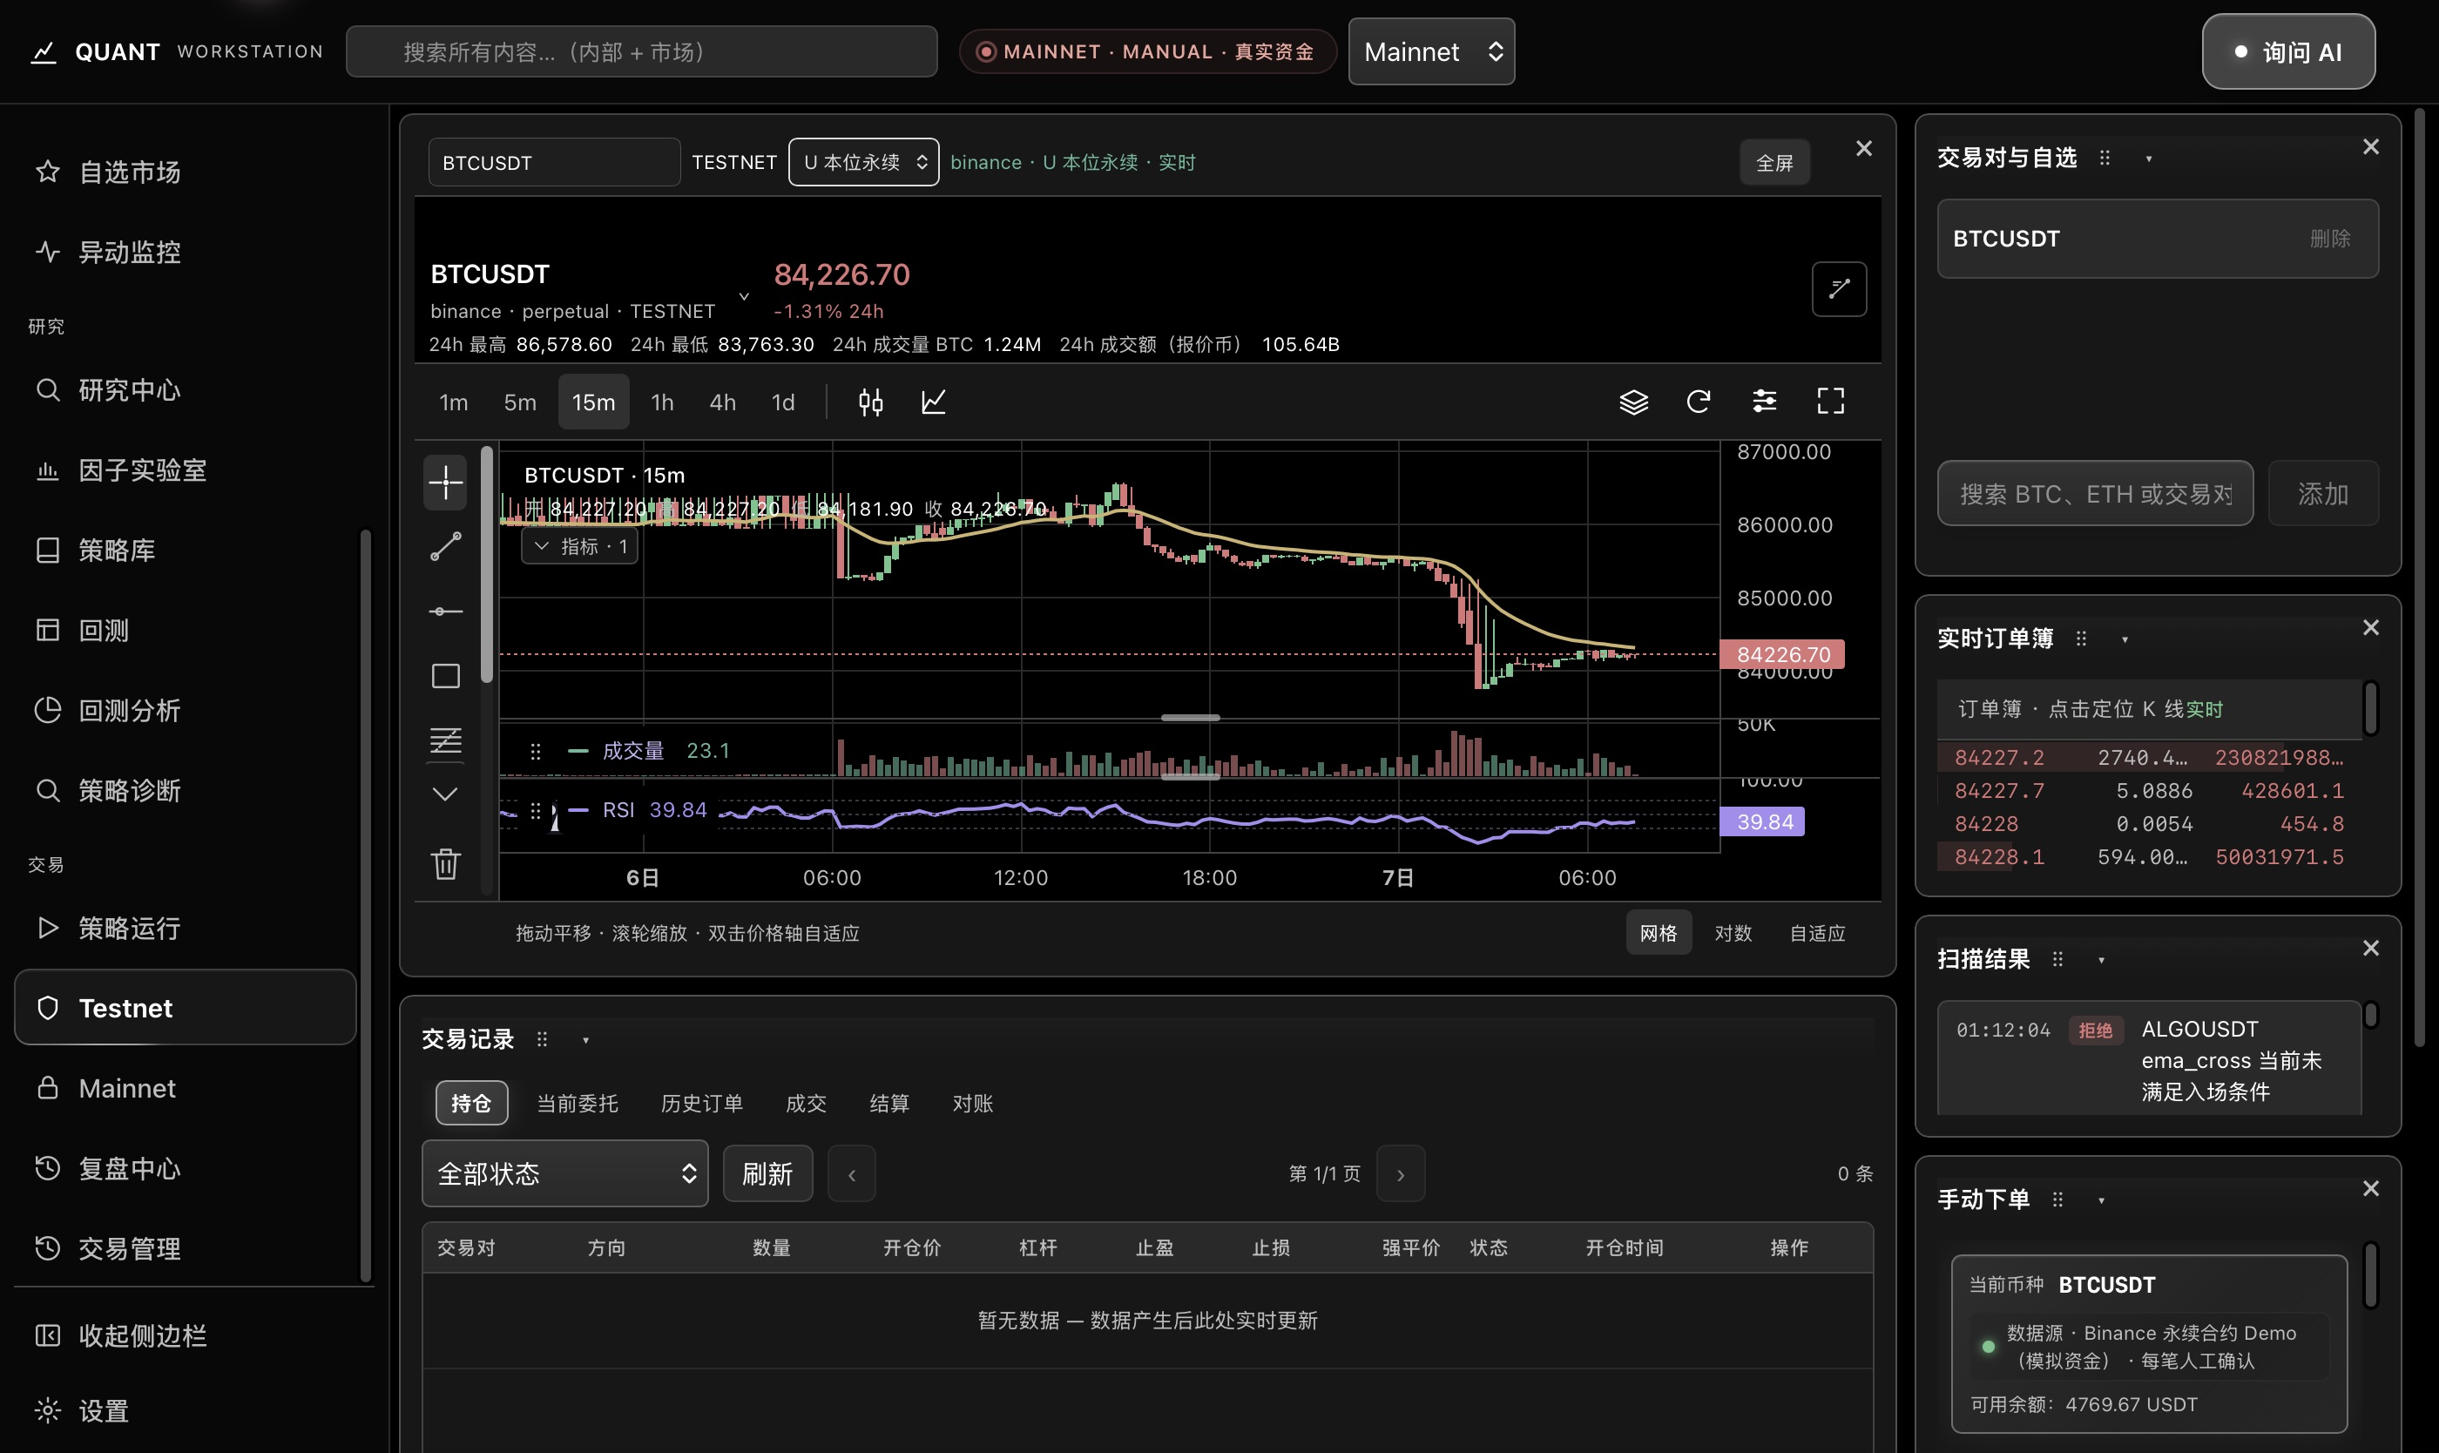Click 添加 to add a pair
Viewport: 2439px width, 1453px height.
point(2322,493)
